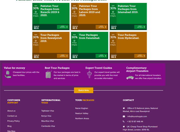The height and width of the screenshot is (132, 180).
Task: View details of the Karachi tour package
Action: (63, 27)
